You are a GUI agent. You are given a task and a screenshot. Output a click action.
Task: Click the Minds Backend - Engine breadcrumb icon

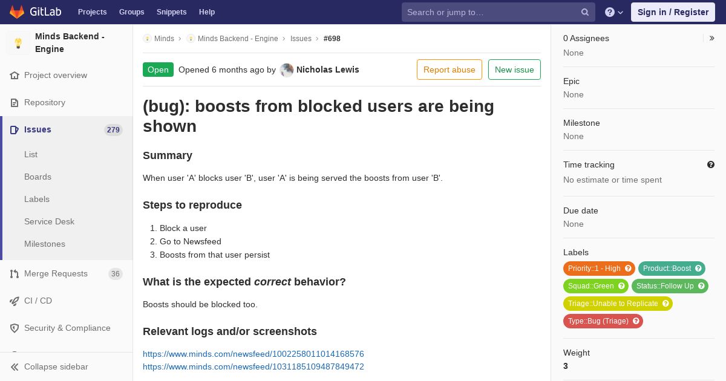(x=191, y=39)
